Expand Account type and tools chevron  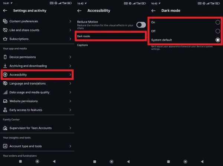pyautogui.click(x=70, y=146)
